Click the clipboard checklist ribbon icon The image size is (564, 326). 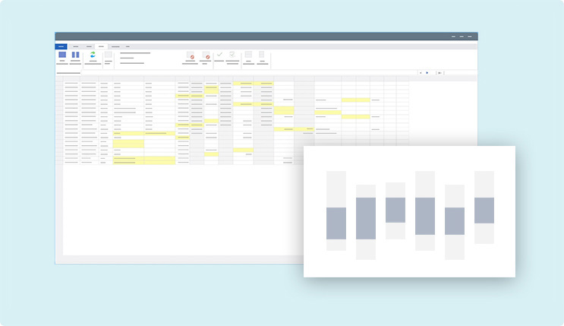(232, 55)
